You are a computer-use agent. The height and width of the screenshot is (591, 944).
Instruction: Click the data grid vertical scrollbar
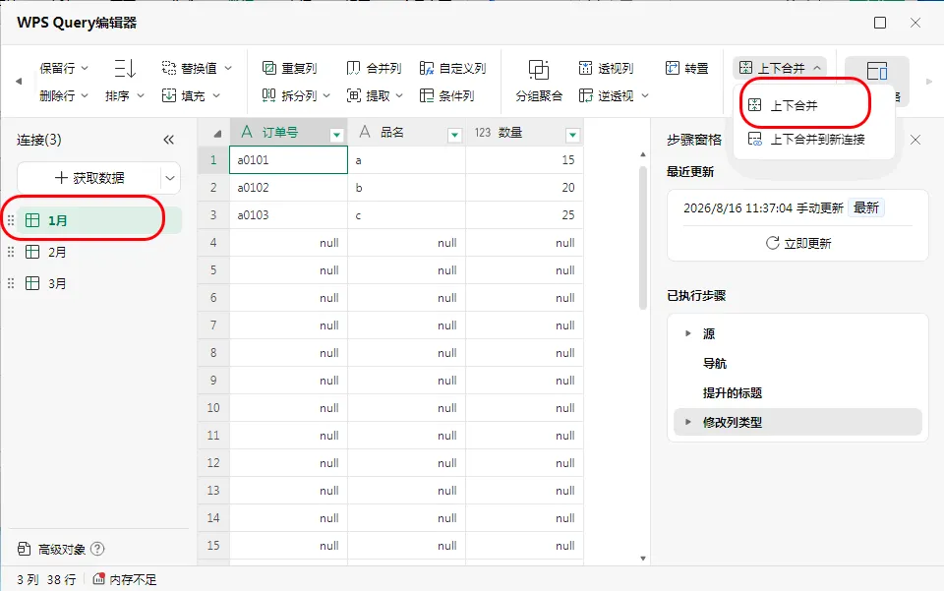point(643,238)
